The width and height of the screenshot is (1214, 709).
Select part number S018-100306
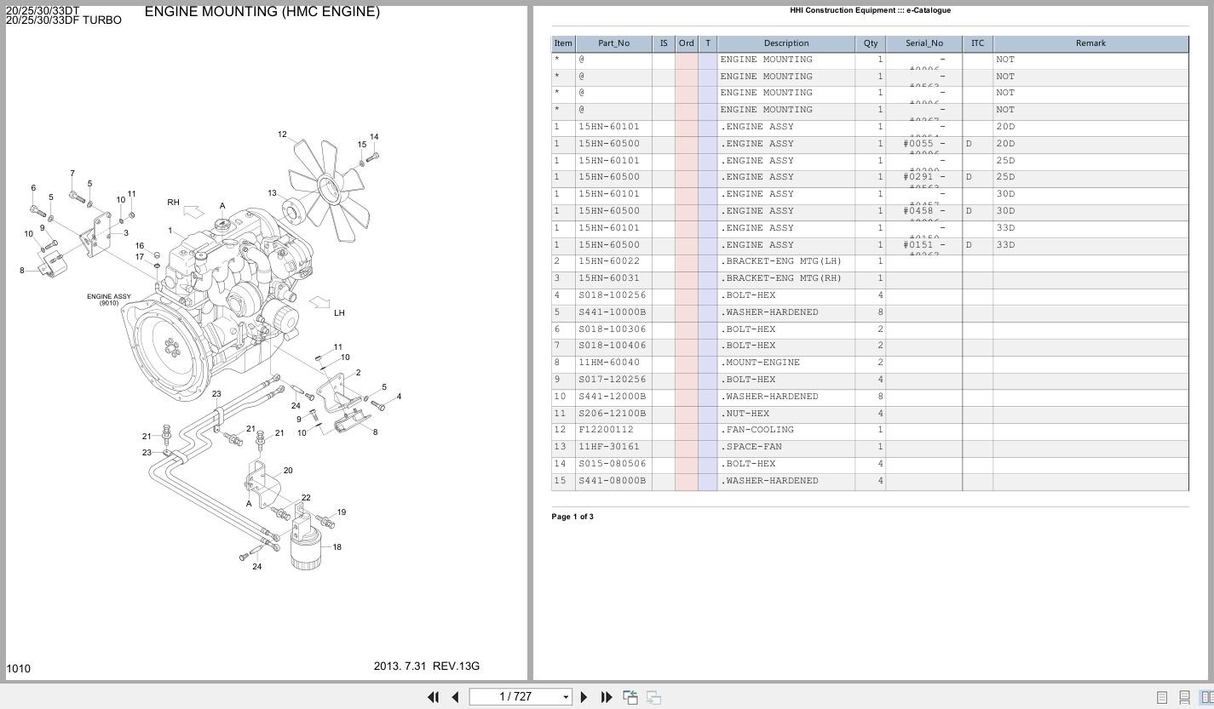[x=613, y=329]
